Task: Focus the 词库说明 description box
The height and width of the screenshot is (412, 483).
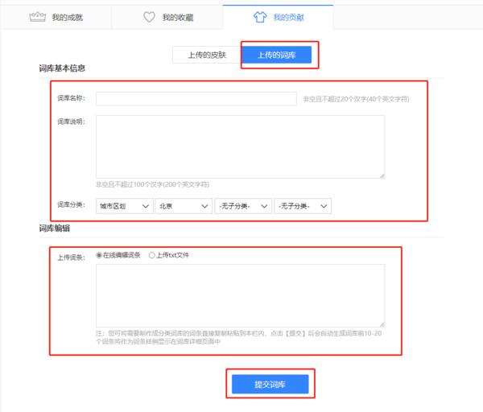Action: 239,146
